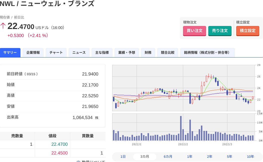Viewport: 263px width, 162px height.
Task: Click the red up-arrow price icon
Action: click(3, 26)
